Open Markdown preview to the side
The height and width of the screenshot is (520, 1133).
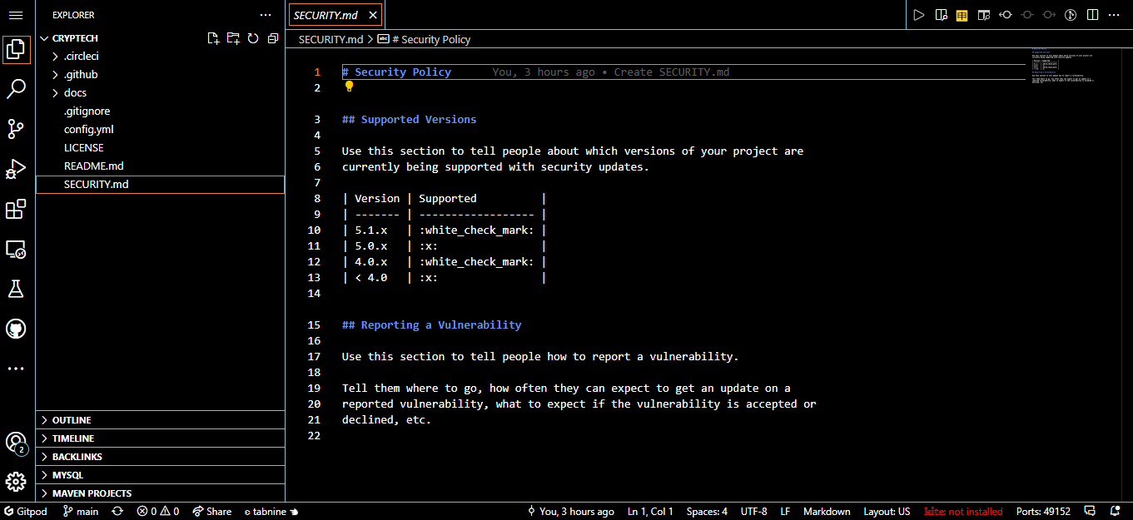pos(941,15)
